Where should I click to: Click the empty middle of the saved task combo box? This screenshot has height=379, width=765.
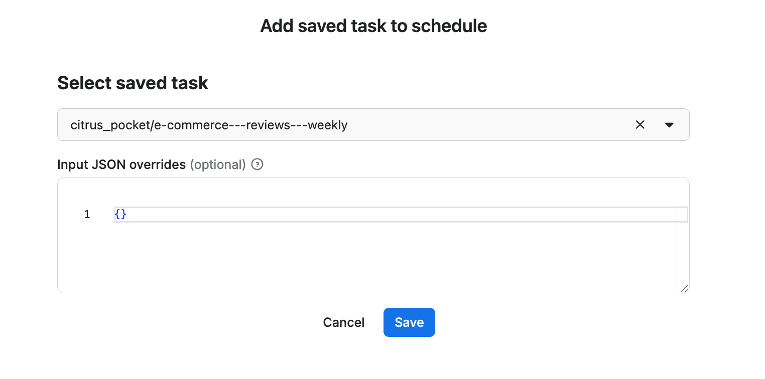click(x=477, y=125)
